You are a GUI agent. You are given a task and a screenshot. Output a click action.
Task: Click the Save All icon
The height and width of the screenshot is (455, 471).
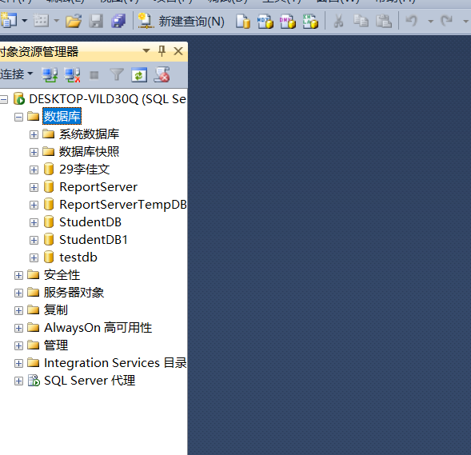tap(118, 22)
